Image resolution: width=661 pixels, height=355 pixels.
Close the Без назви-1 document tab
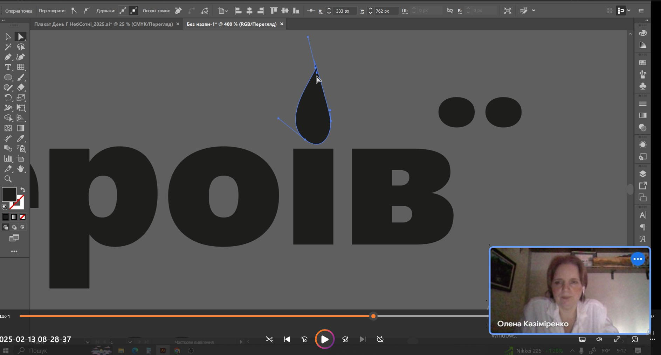point(282,24)
